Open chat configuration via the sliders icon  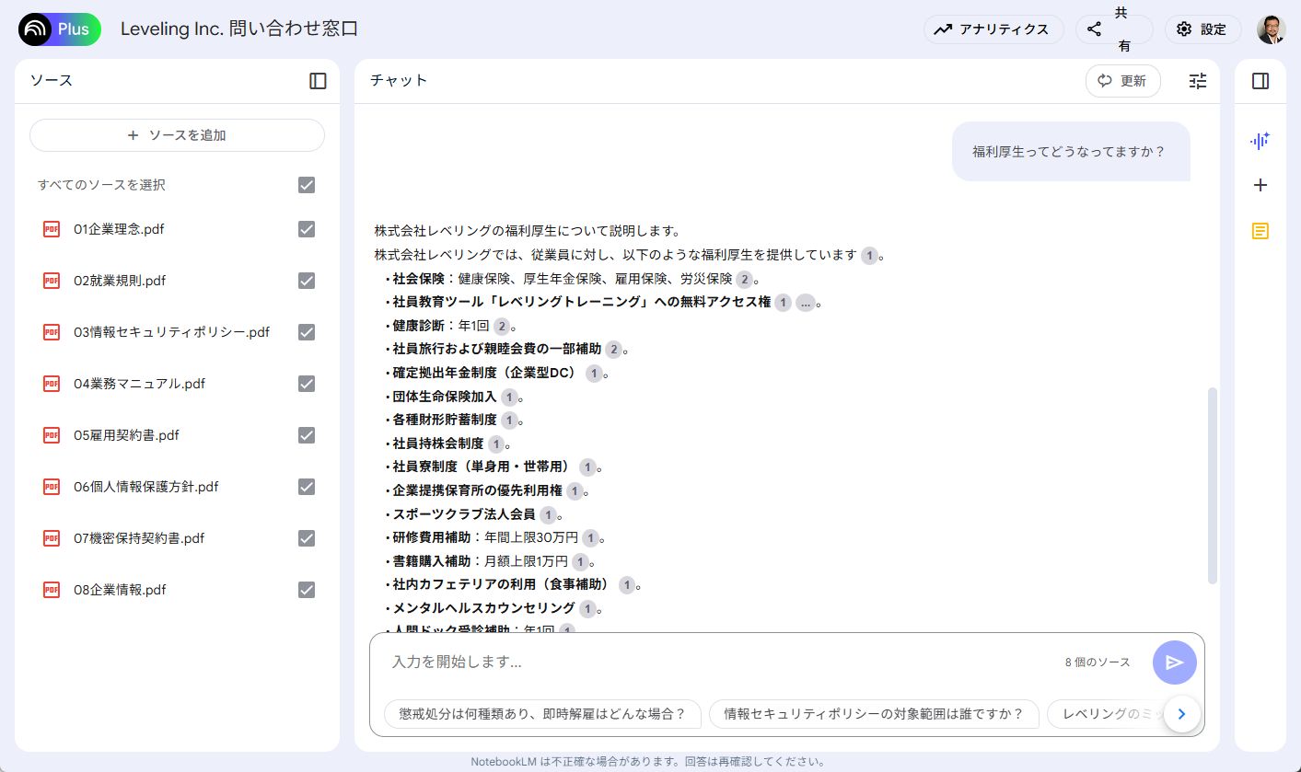pyautogui.click(x=1197, y=81)
